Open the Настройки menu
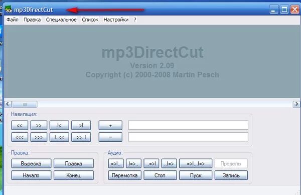The image size is (301, 195). (x=116, y=20)
